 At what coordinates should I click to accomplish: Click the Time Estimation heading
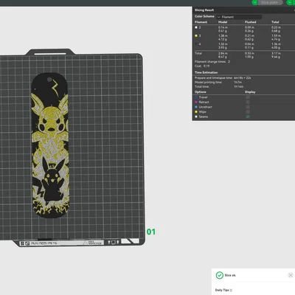[x=206, y=72]
